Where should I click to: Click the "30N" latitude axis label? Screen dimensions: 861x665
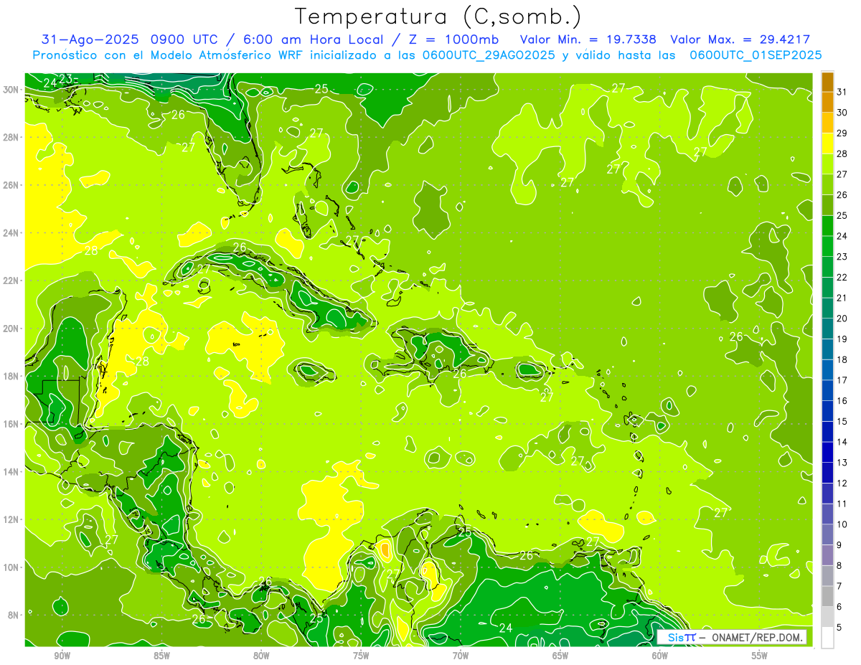[10, 89]
